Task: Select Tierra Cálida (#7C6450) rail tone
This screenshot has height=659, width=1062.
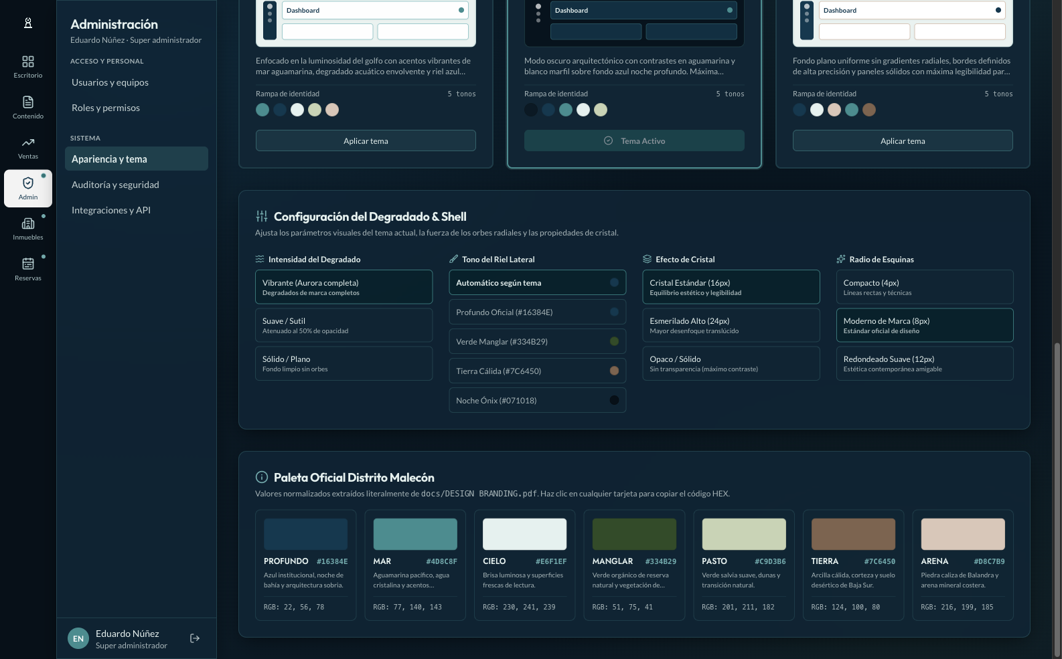Action: (537, 371)
